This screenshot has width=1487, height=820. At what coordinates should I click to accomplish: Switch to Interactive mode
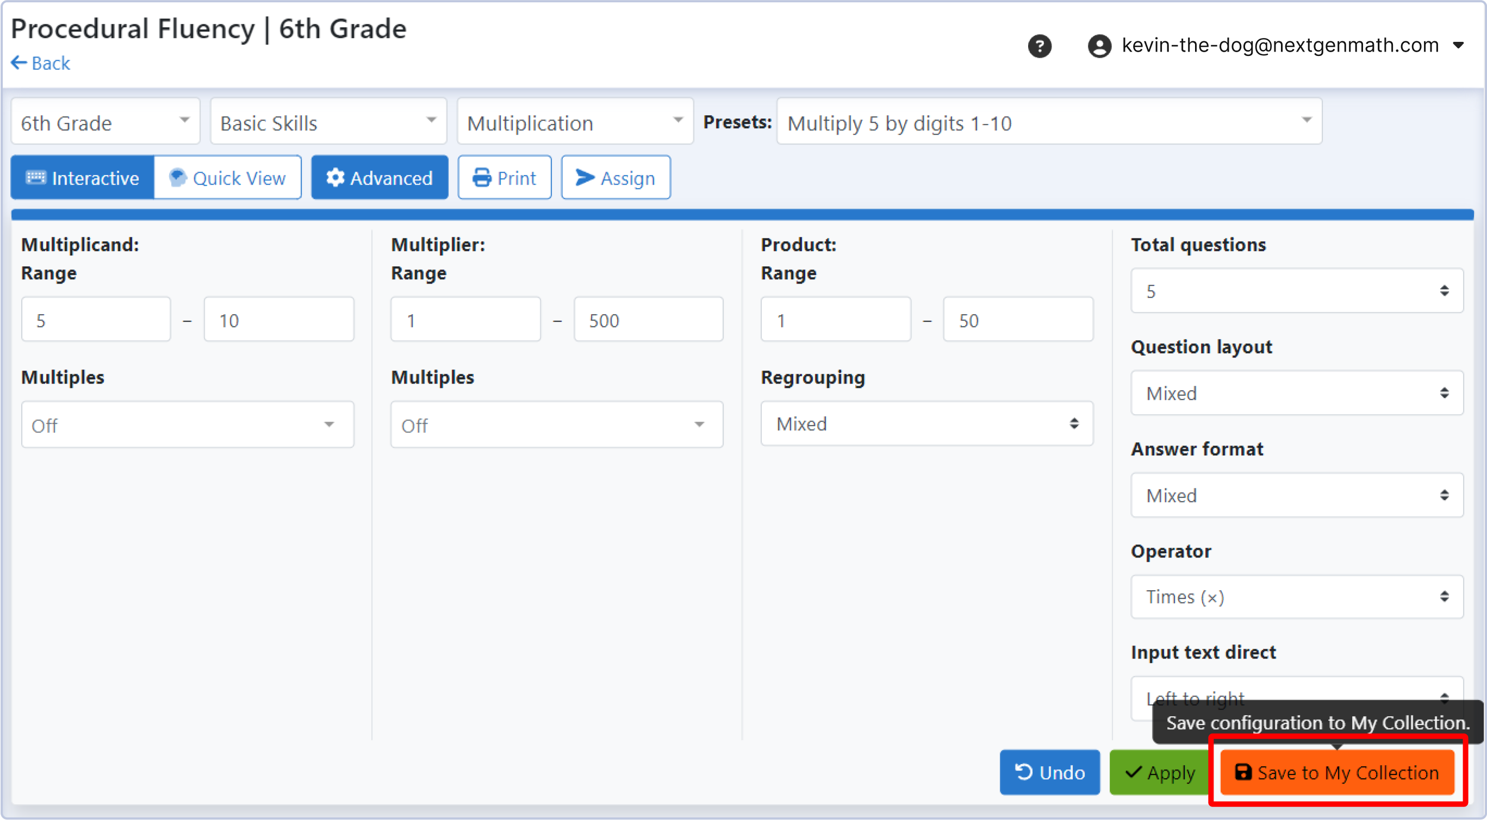click(x=83, y=178)
